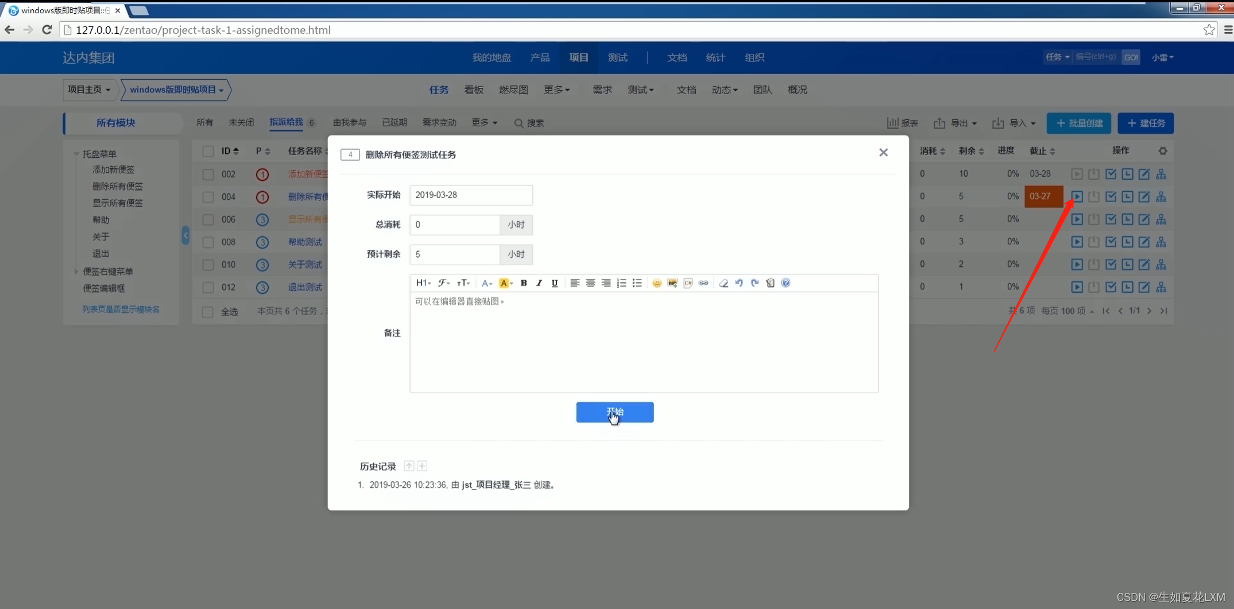Toggle the header checkbox beside the ID column
The width and height of the screenshot is (1234, 609).
coord(208,151)
